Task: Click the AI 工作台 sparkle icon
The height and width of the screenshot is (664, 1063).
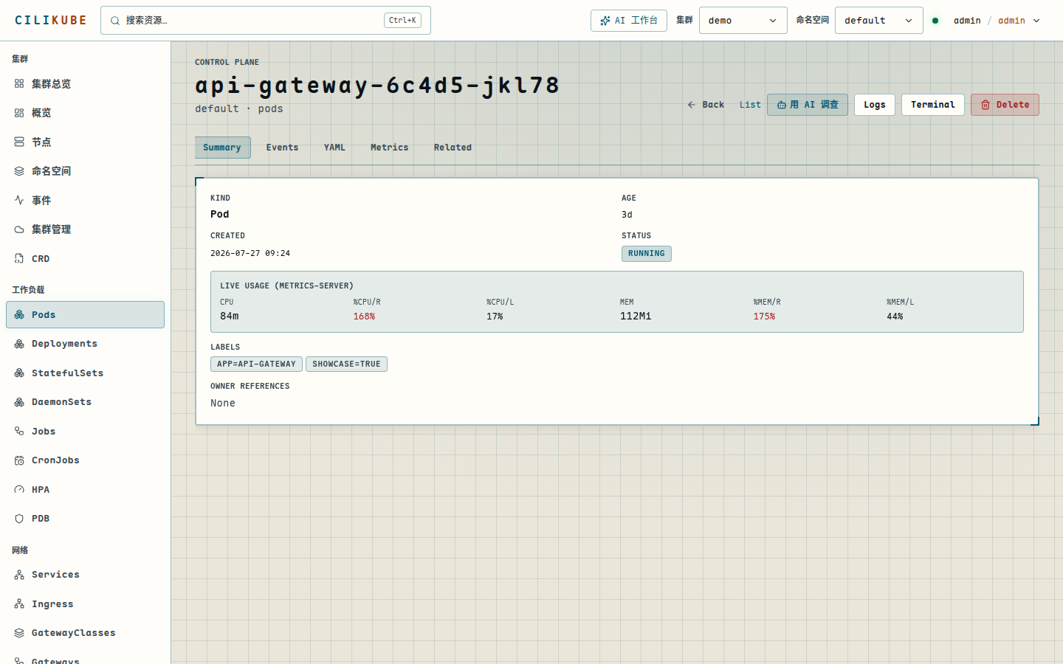Action: point(605,21)
